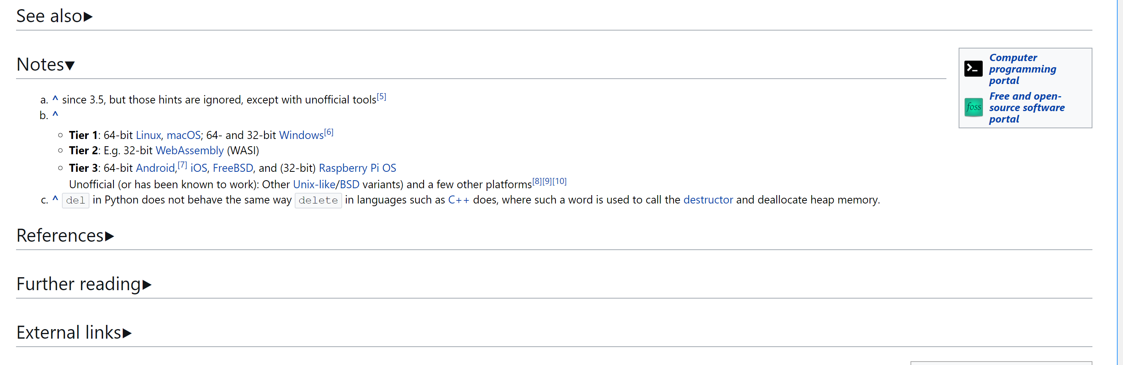Jump back via note b caret
1123x365 pixels.
coord(55,115)
